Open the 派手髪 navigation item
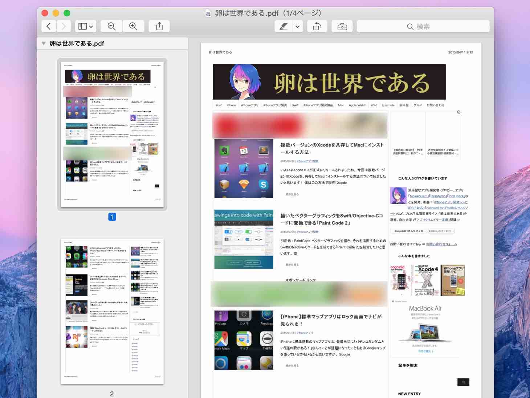 [404, 105]
